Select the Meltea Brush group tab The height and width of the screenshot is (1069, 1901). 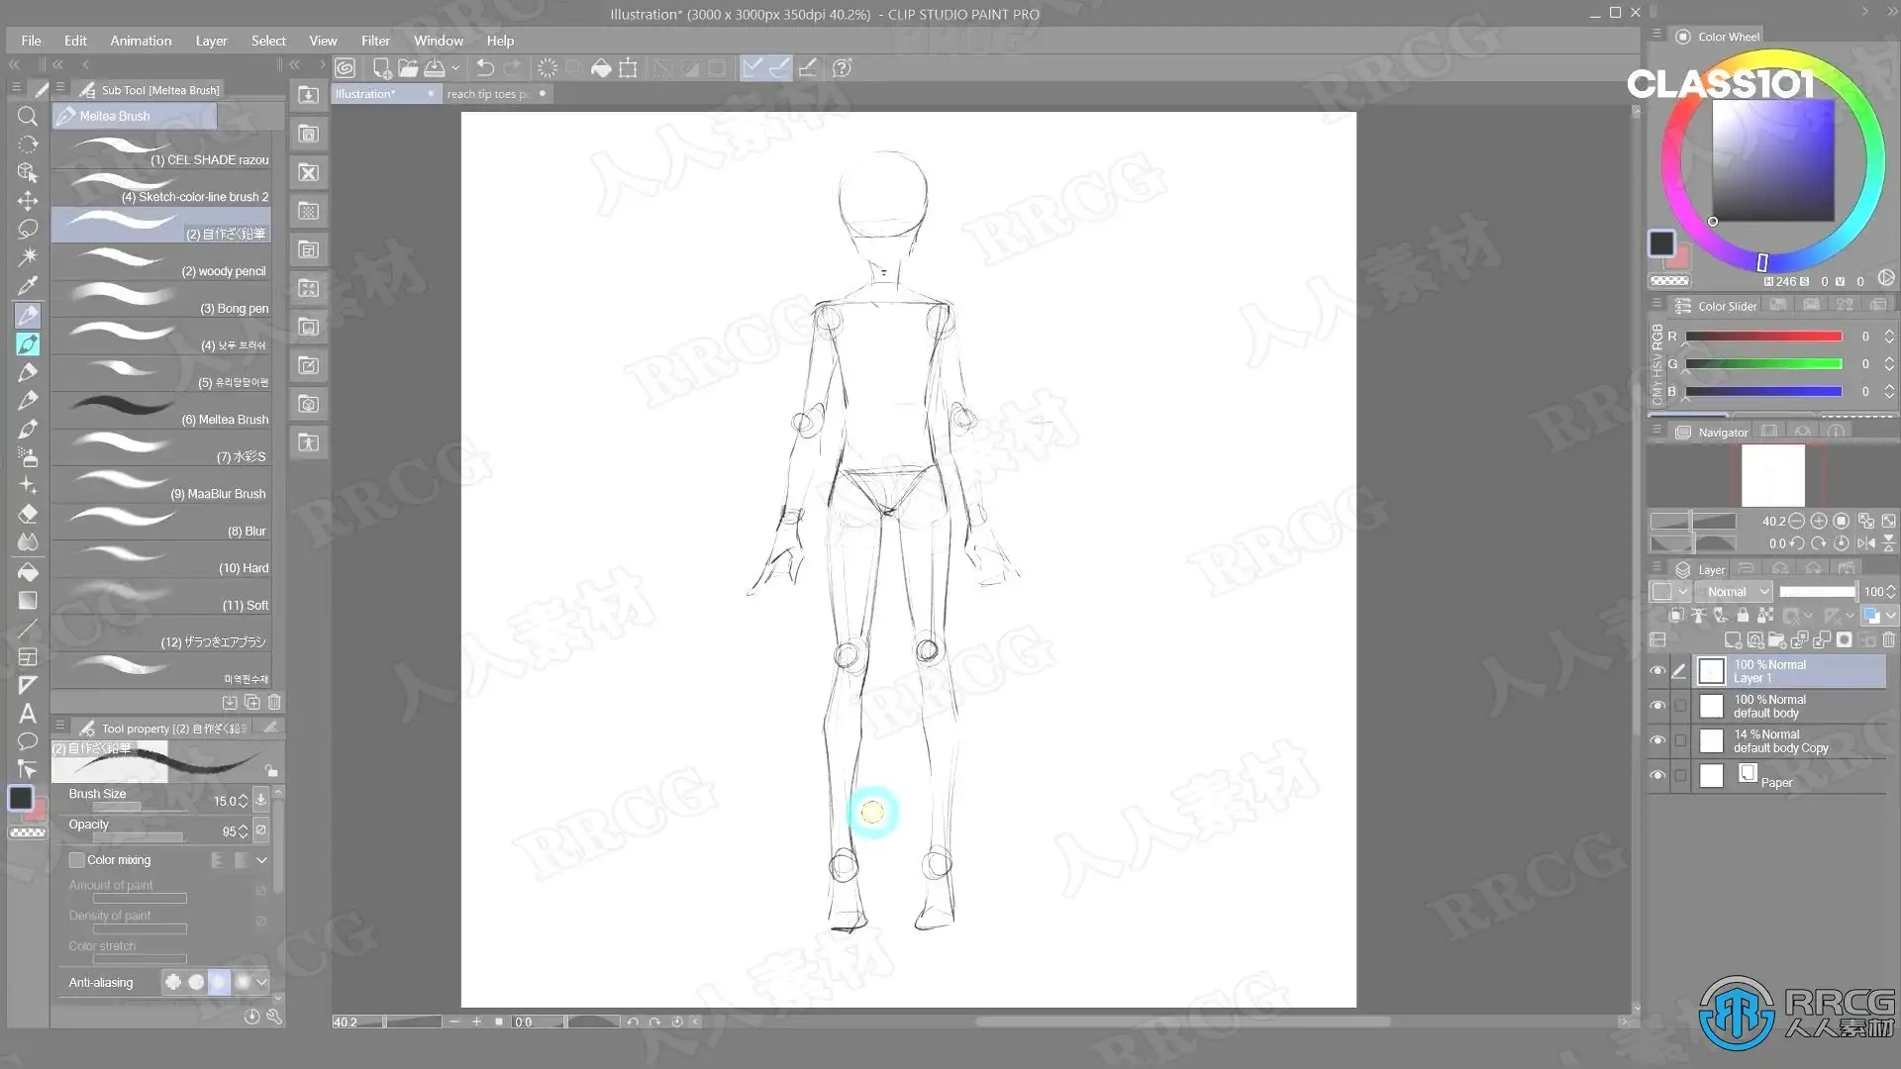[x=135, y=116]
